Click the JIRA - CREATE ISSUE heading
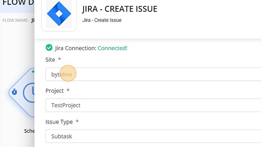261x147 pixels. [120, 9]
